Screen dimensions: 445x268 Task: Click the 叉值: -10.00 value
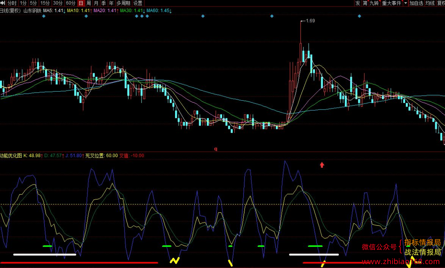click(132, 156)
